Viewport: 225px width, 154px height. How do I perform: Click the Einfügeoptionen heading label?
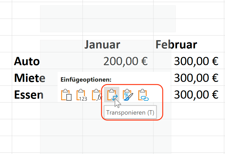86,80
